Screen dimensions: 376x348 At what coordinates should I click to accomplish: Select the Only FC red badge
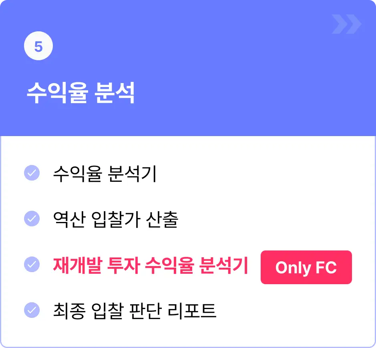[306, 267]
